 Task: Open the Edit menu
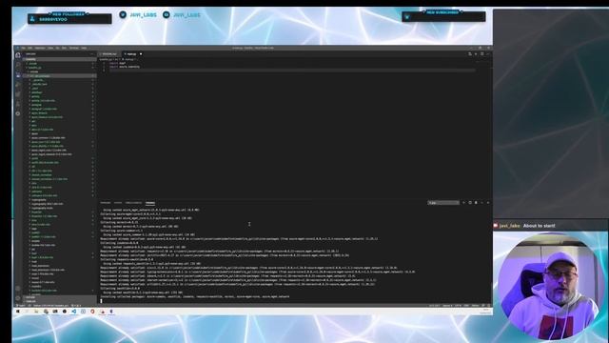[29, 48]
